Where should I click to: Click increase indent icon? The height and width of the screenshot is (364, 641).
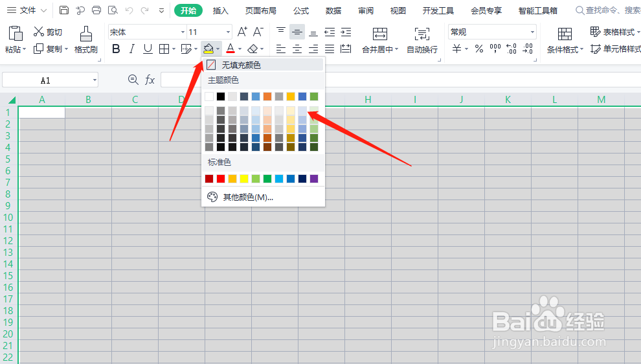coord(346,32)
